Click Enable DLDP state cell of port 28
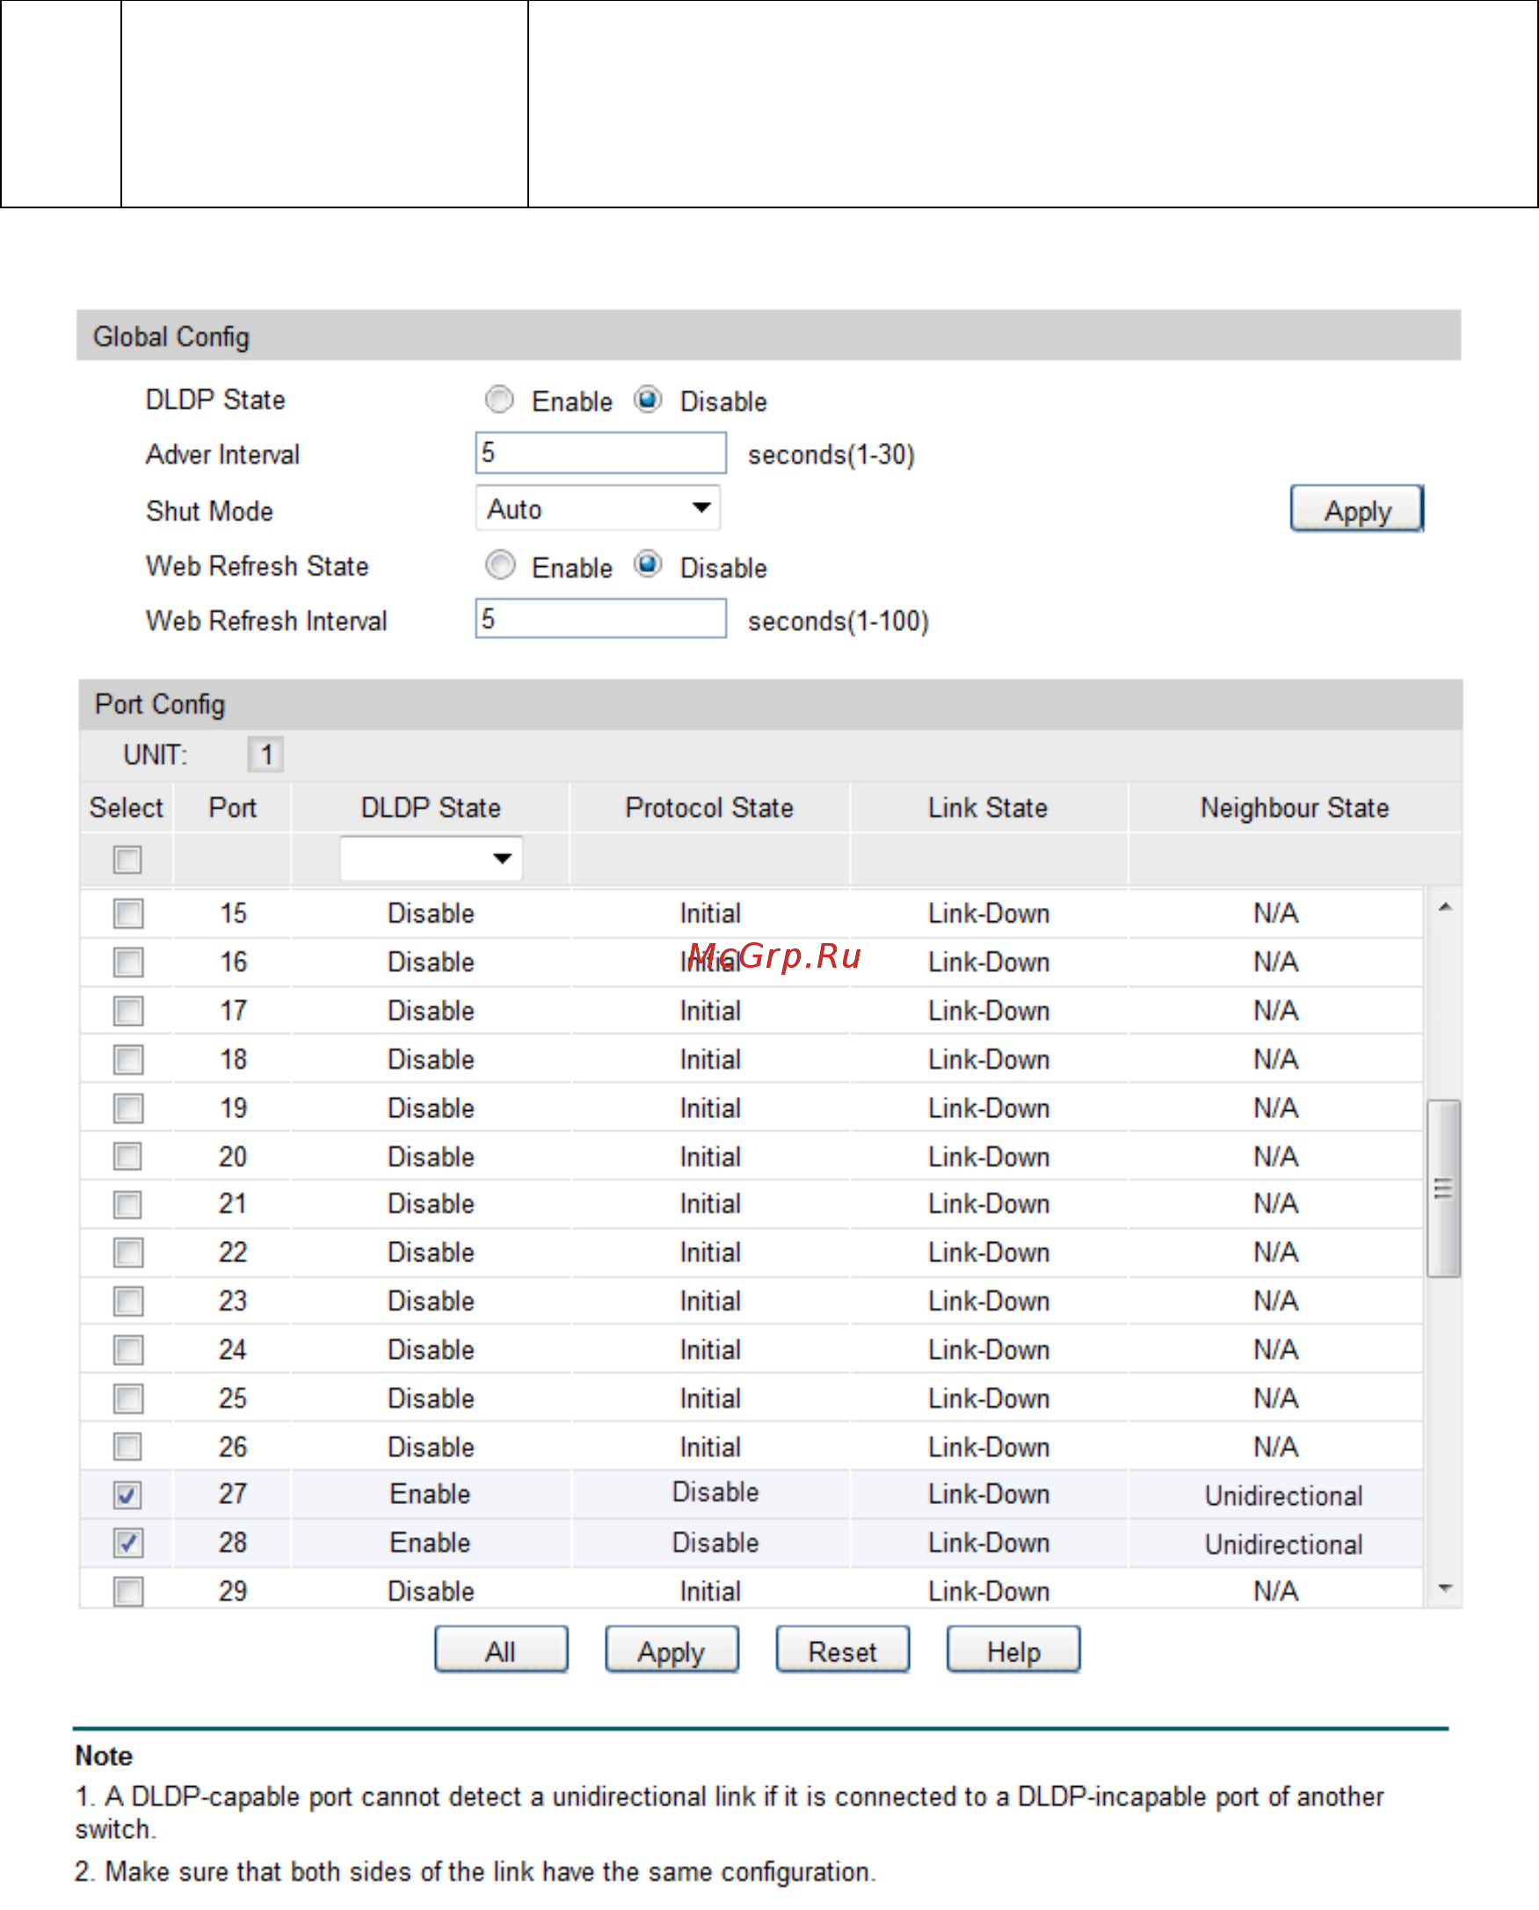Screen dimensions: 1539x1910 point(430,1543)
